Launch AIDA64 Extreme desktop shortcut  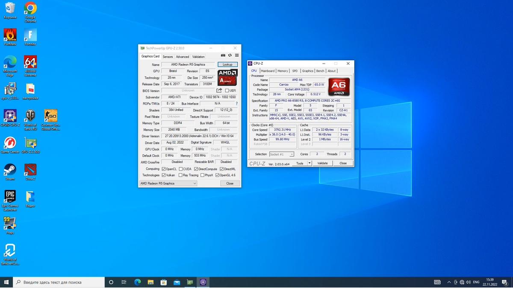click(30, 66)
